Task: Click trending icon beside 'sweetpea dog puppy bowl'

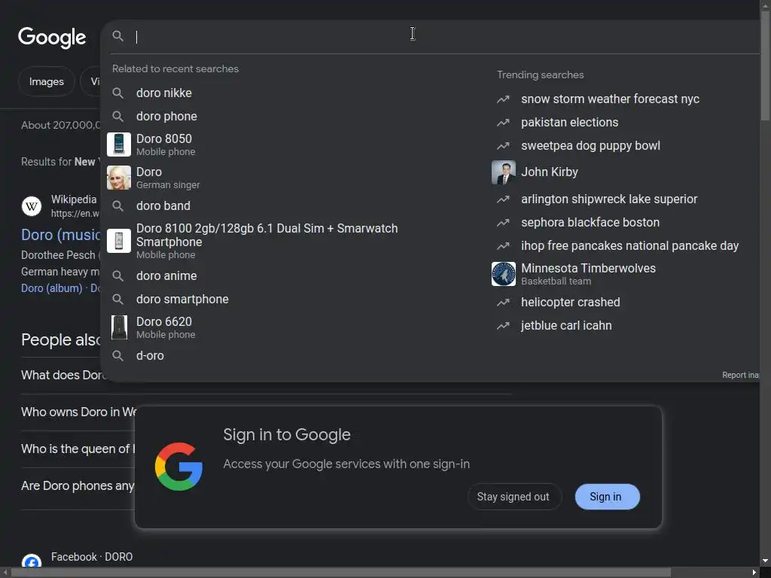Action: point(503,146)
